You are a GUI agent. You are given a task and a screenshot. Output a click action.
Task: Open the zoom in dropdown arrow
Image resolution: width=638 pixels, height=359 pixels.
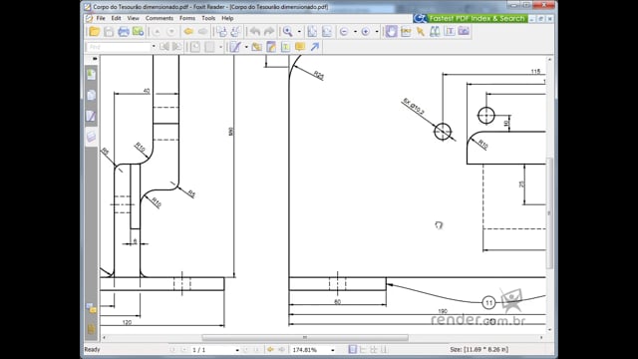click(x=377, y=32)
